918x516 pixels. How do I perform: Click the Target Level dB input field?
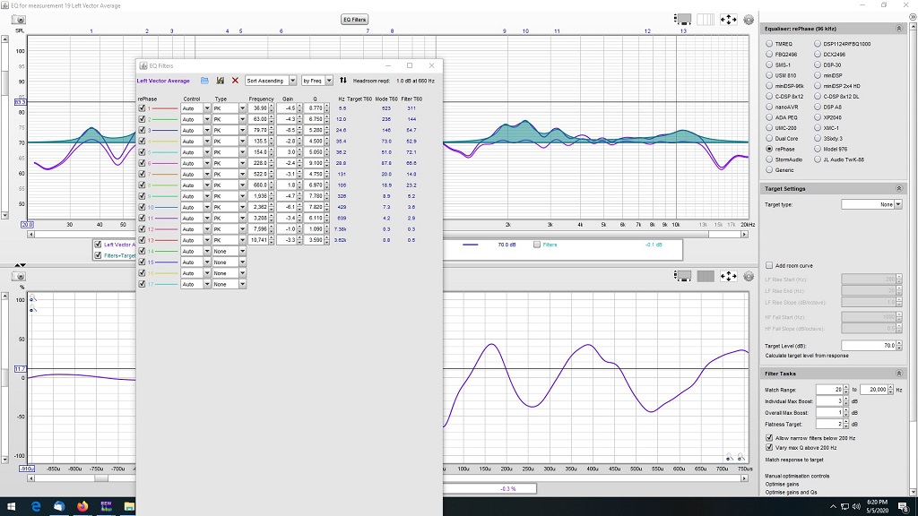pyautogui.click(x=869, y=346)
